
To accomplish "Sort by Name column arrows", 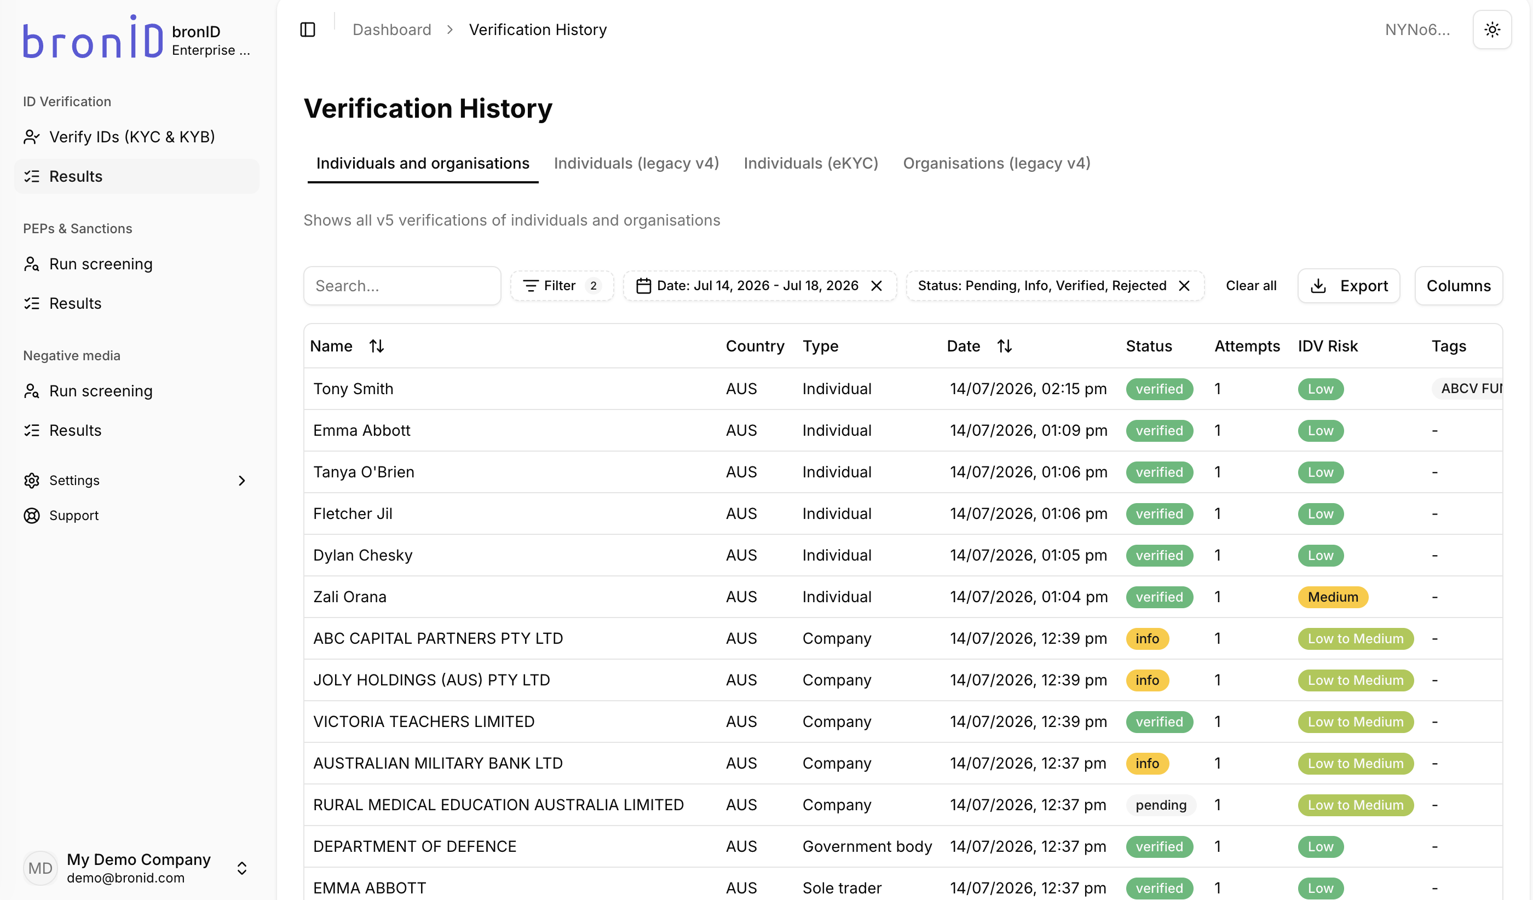I will 377,346.
